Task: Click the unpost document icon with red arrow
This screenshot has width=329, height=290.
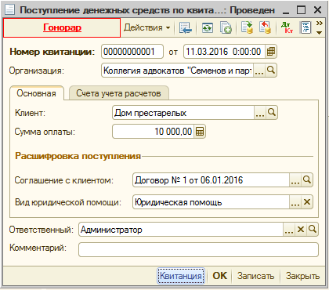Action: pyautogui.click(x=265, y=27)
